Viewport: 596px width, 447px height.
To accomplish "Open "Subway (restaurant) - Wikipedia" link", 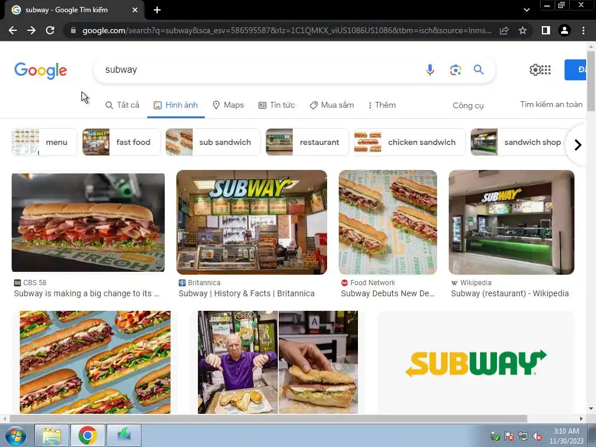I will (510, 293).
